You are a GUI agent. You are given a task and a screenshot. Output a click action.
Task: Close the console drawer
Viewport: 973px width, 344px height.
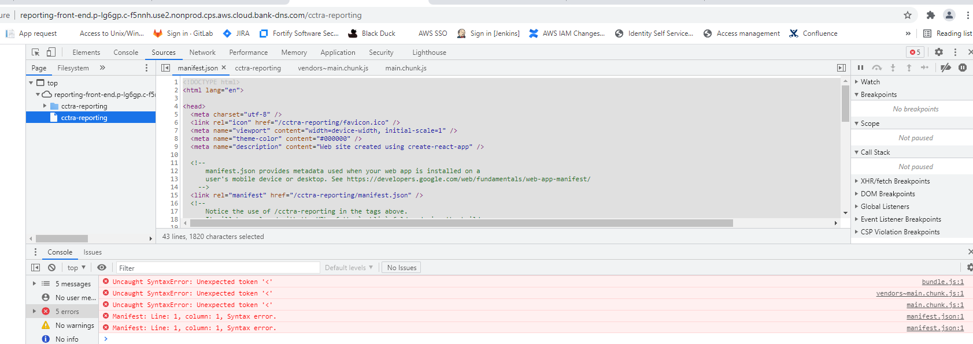[x=970, y=252]
